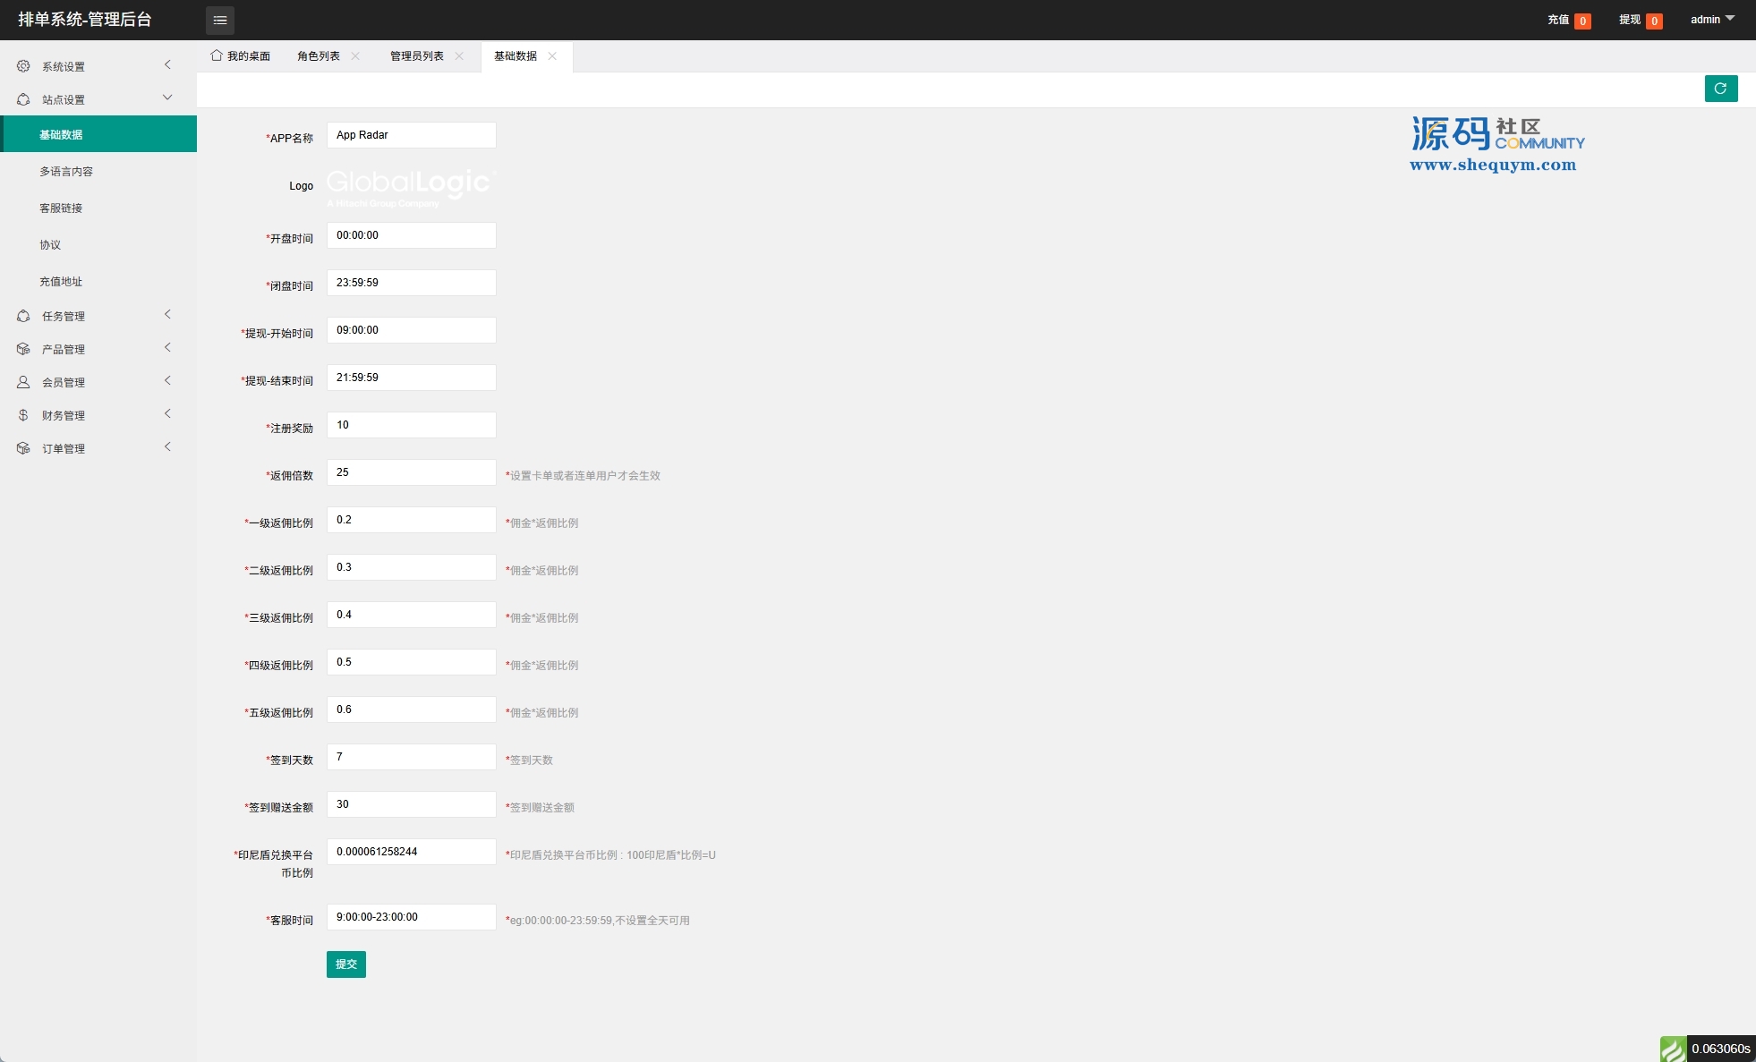Screen dimensions: 1756x1062
Task: Switch to the 管理员列表 tab
Action: coord(416,56)
